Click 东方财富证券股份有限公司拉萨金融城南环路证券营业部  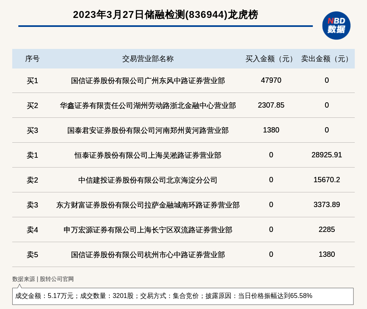(x=148, y=205)
